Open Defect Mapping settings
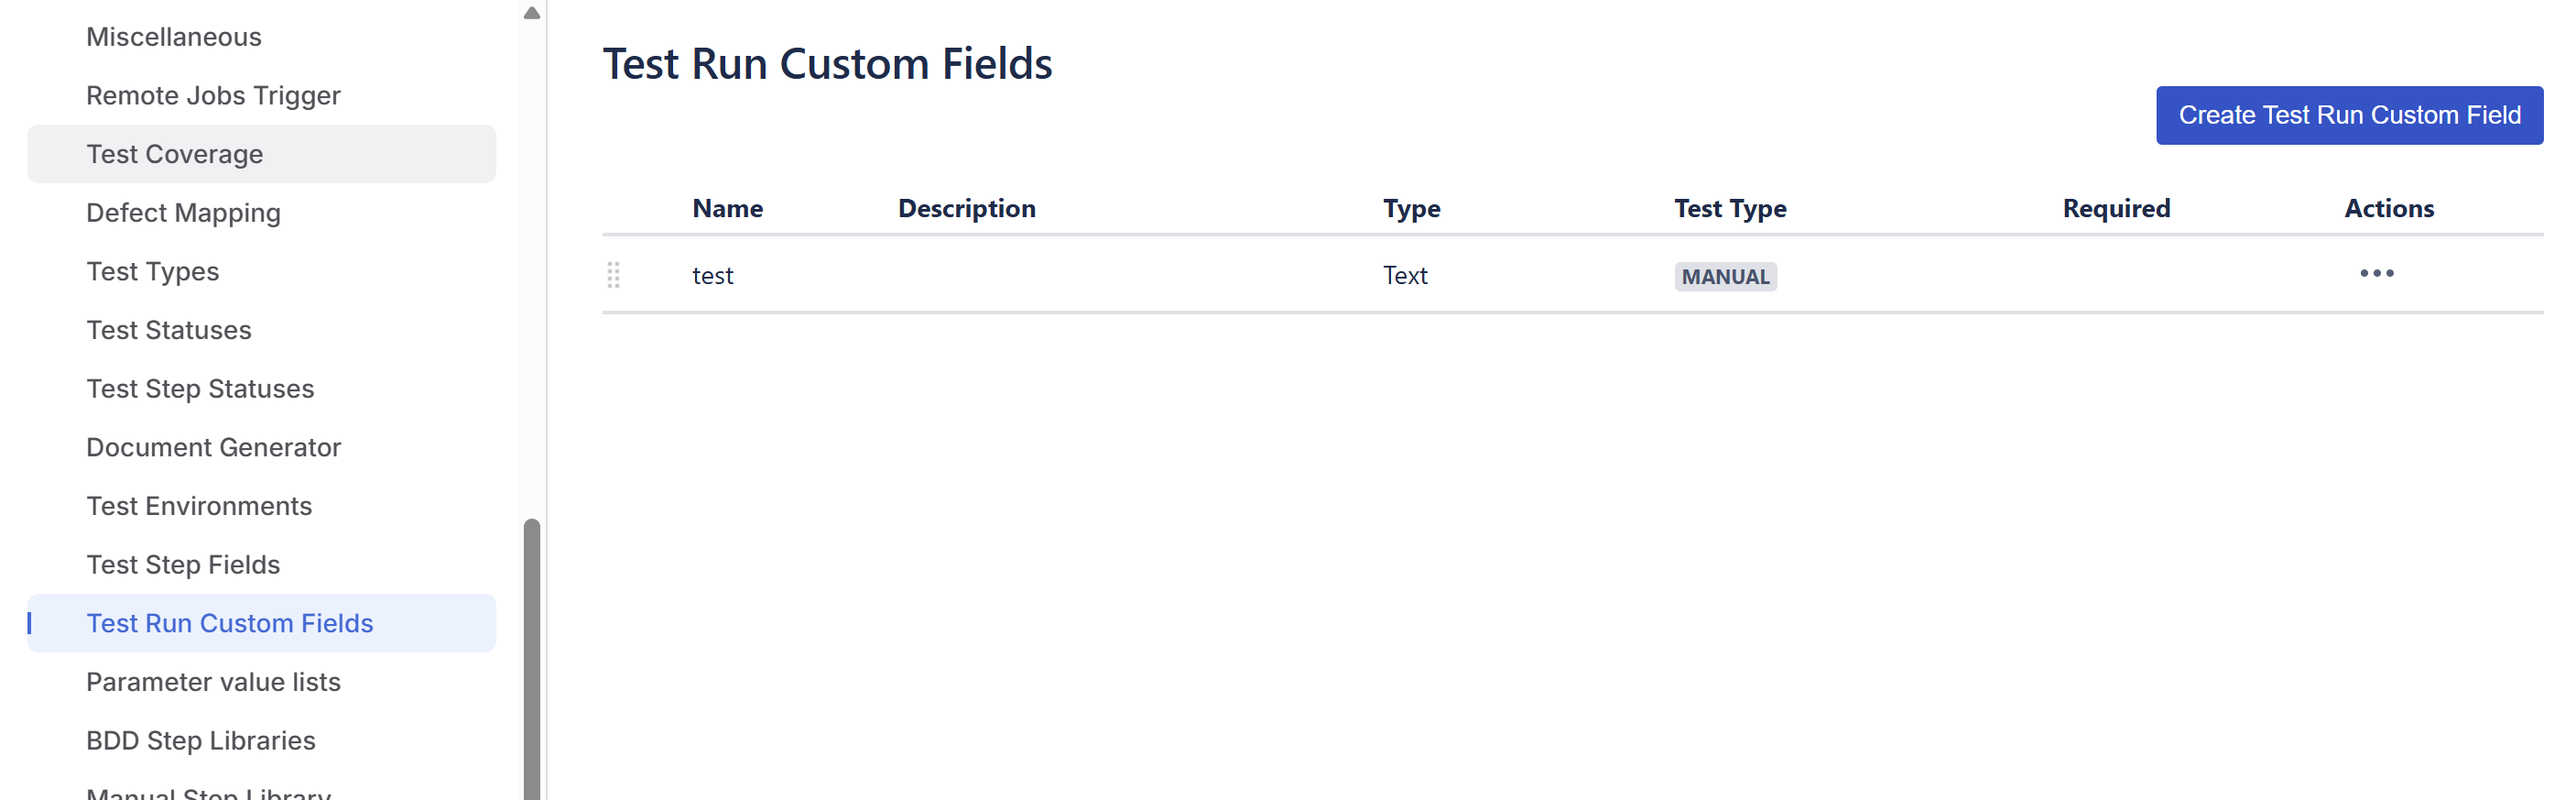This screenshot has width=2576, height=800. (261, 213)
